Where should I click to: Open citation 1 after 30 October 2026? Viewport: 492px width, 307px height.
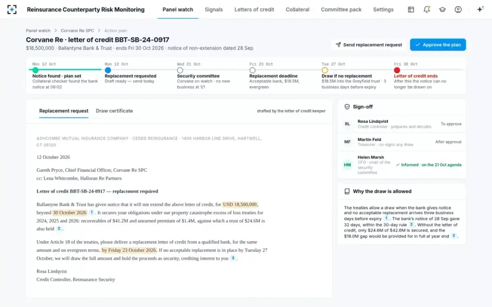point(91,212)
